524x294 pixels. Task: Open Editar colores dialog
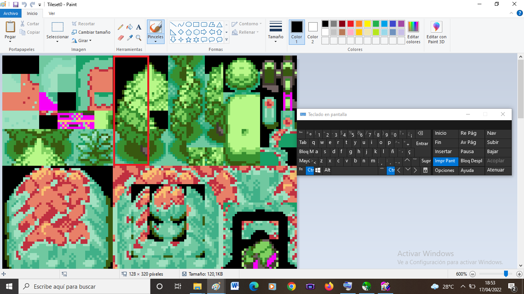[x=413, y=32]
